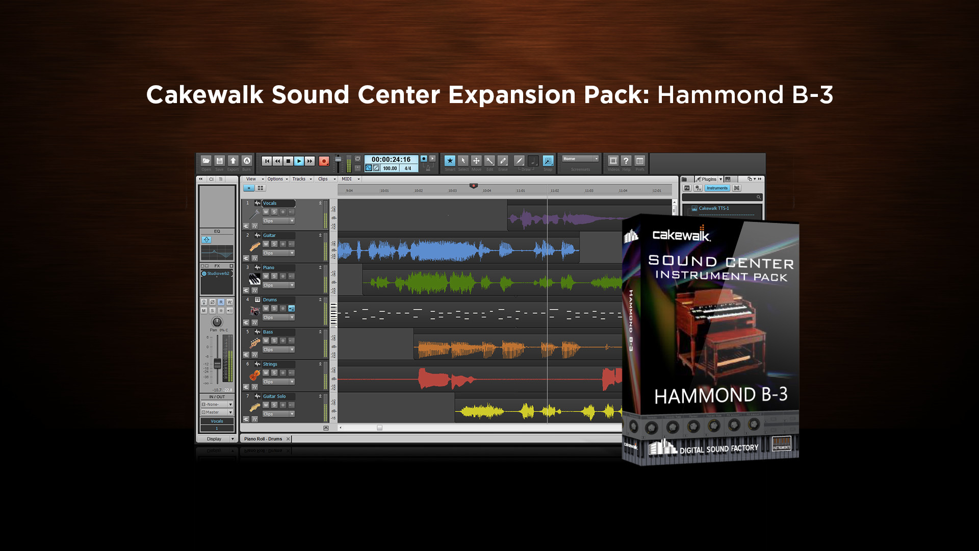Expand the Master output dropdown
Image resolution: width=979 pixels, height=551 pixels.
coord(230,412)
